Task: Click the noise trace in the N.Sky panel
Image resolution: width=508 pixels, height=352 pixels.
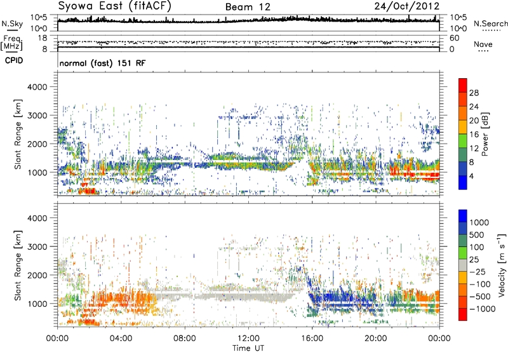Action: pos(248,20)
